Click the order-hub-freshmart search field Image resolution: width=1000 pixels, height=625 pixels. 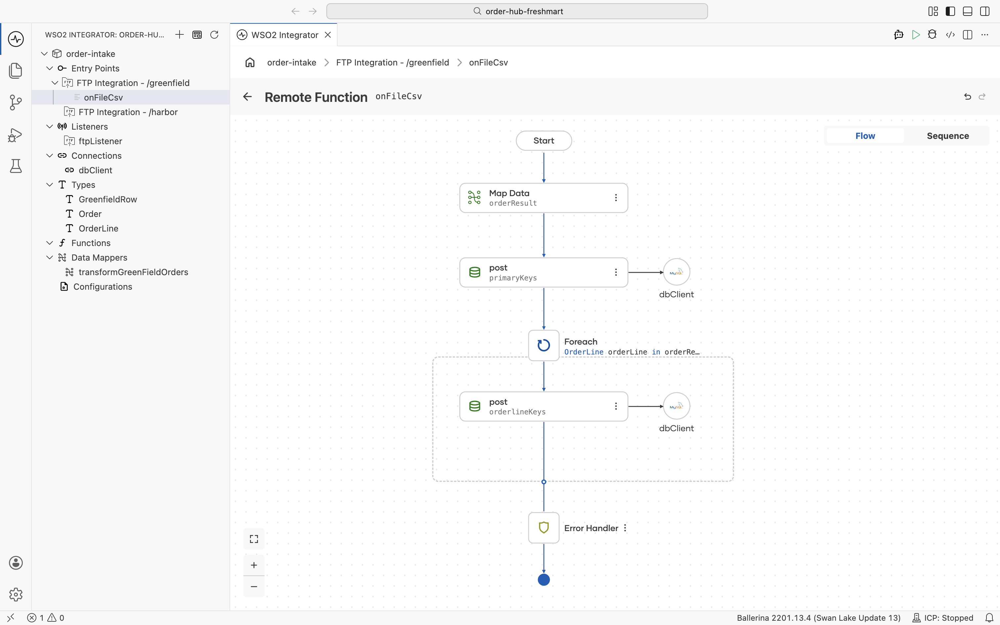[517, 11]
